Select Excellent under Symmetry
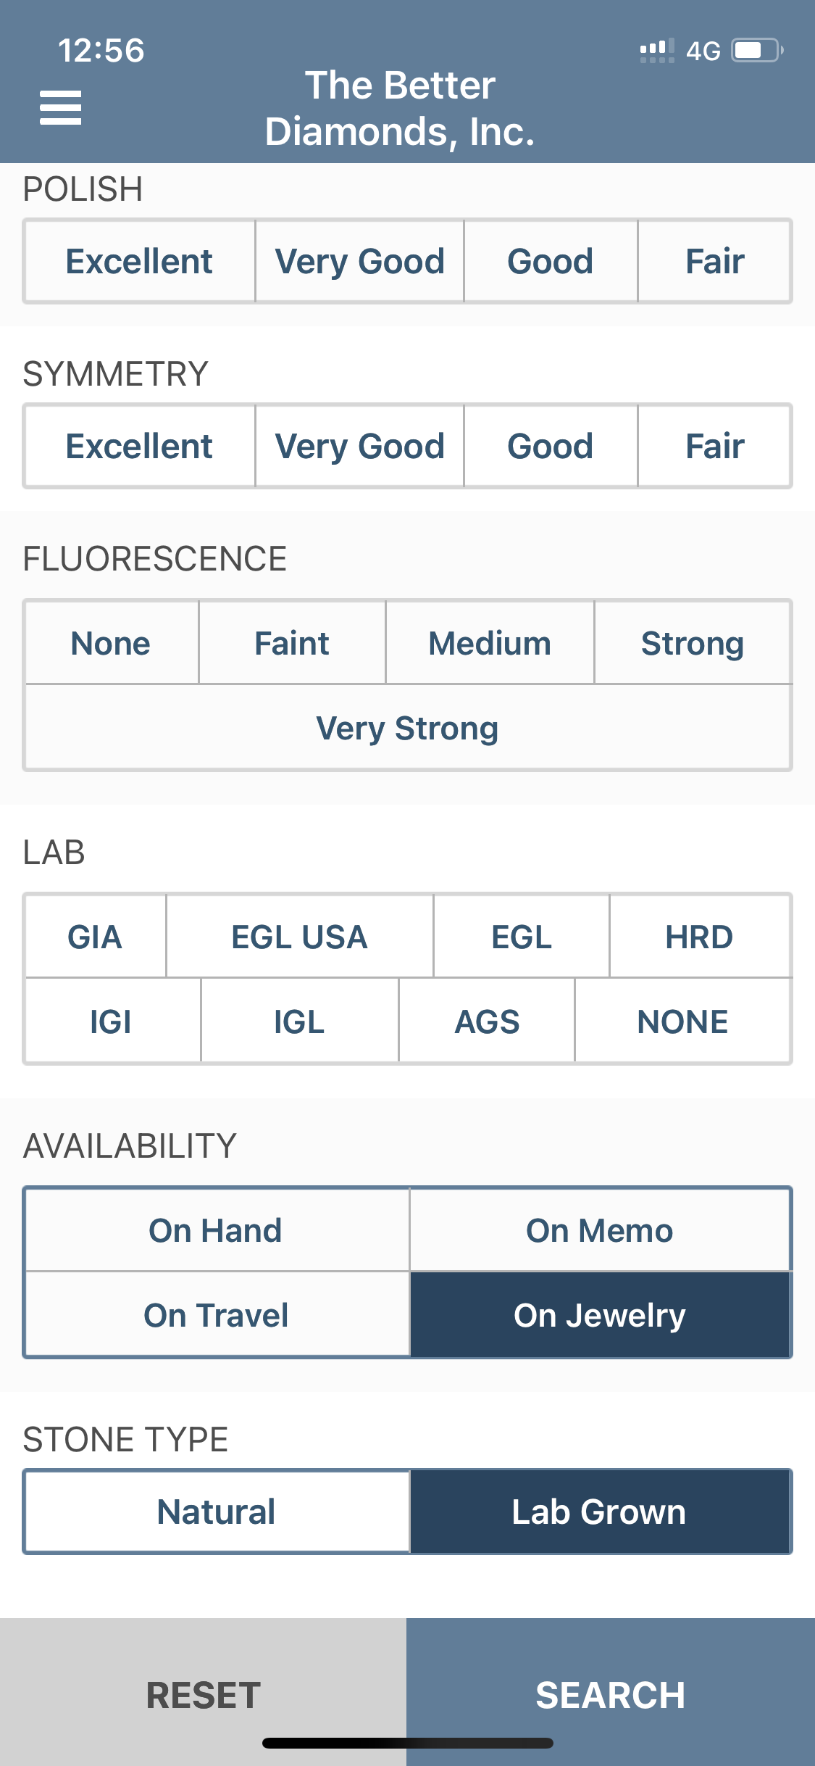The width and height of the screenshot is (815, 1766). coord(140,446)
